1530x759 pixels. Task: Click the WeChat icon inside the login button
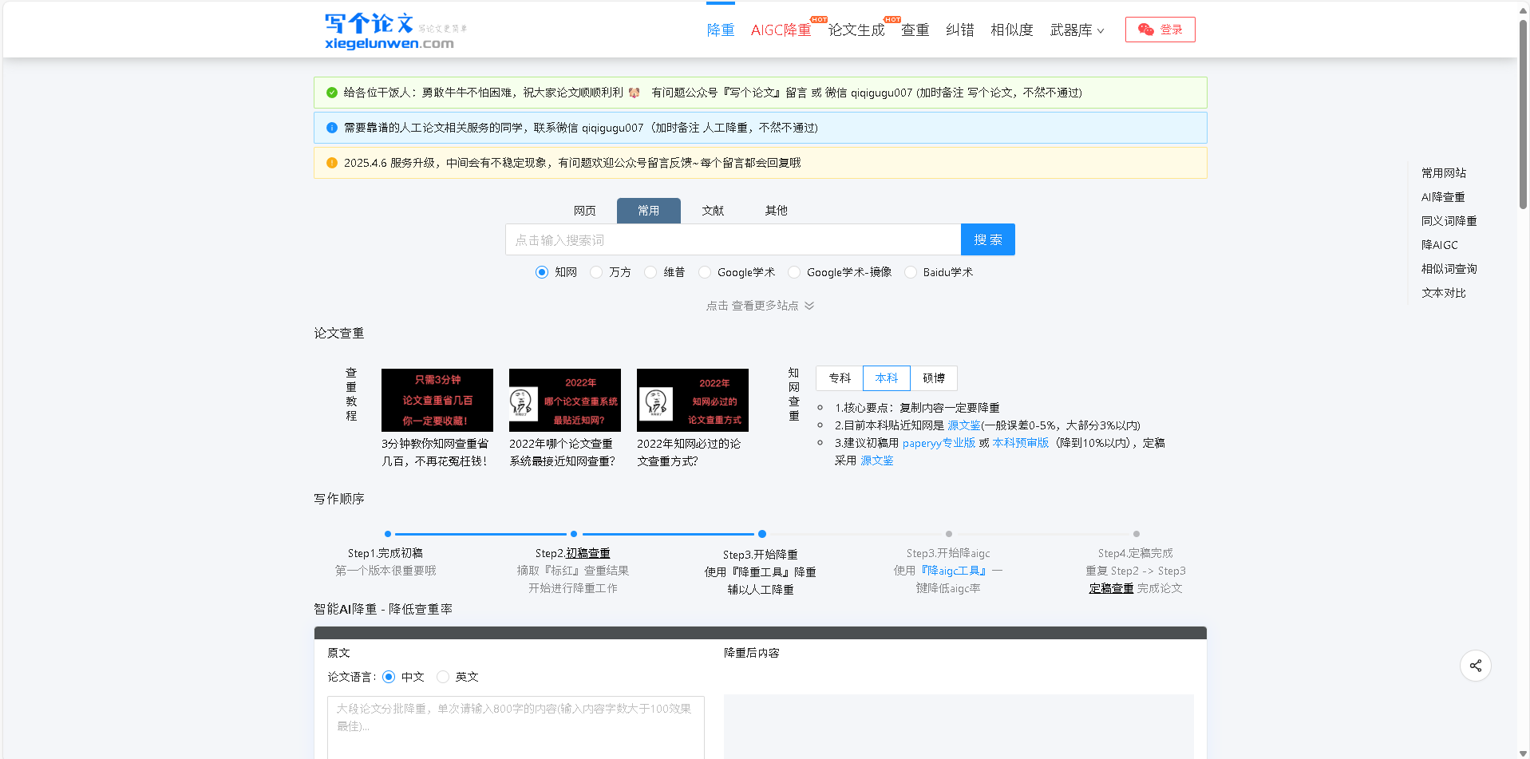[x=1147, y=29]
